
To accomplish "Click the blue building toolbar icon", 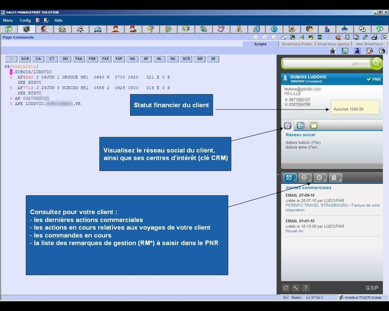I will point(327,29).
